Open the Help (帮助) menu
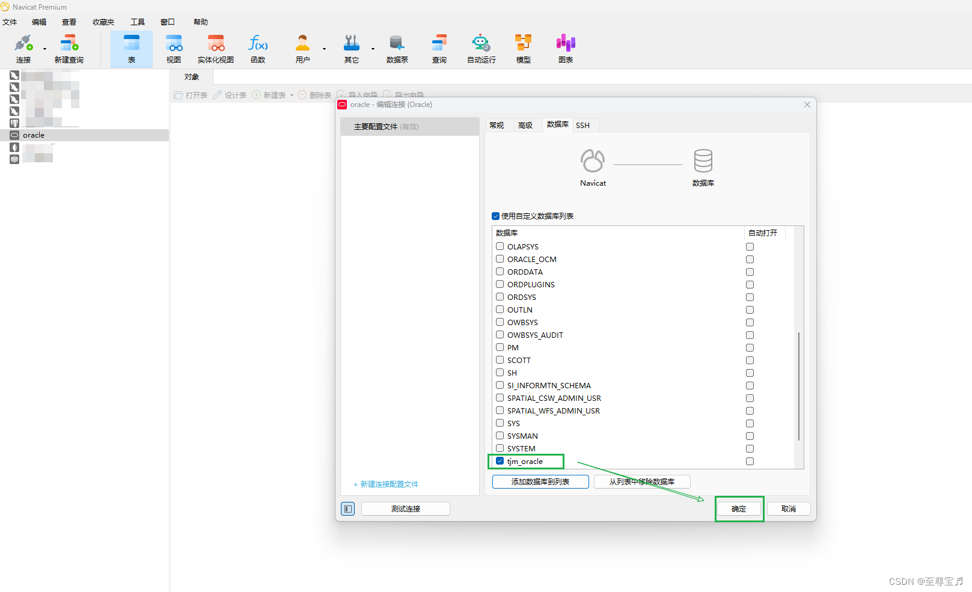Image resolution: width=972 pixels, height=592 pixels. coord(201,22)
